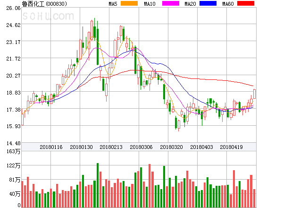Click the 17.38 price axis label
The height and width of the screenshot is (208, 283).
click(13, 110)
